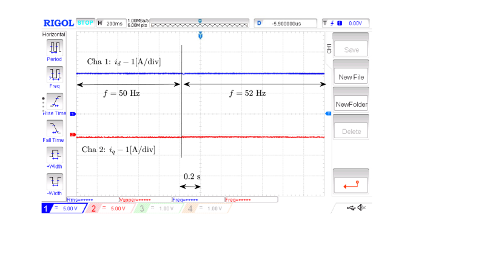This screenshot has height=254, width=490.
Task: Click the trigger level marker on right edge
Action: coord(328,113)
